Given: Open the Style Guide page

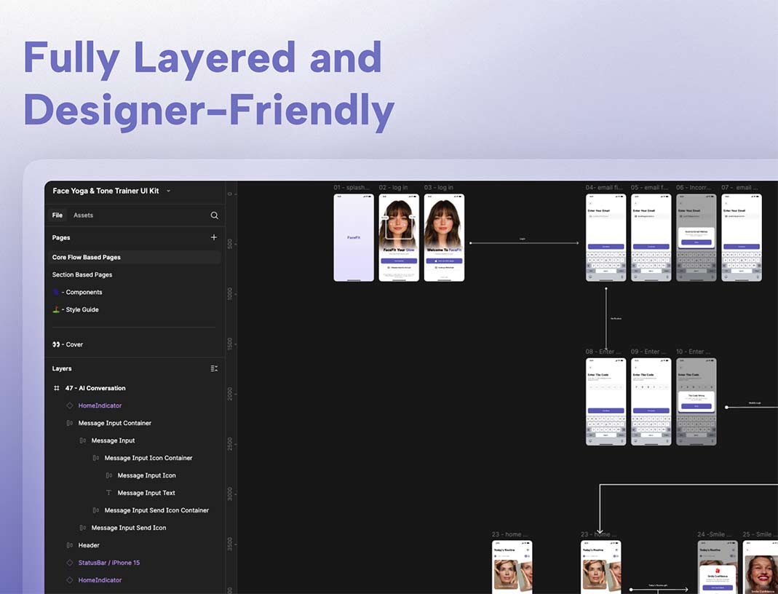Looking at the screenshot, I should pos(80,310).
